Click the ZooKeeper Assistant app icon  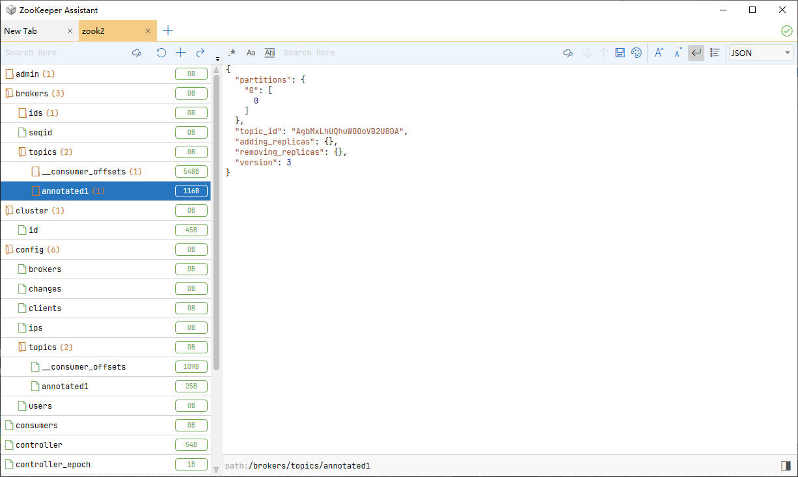tap(11, 10)
